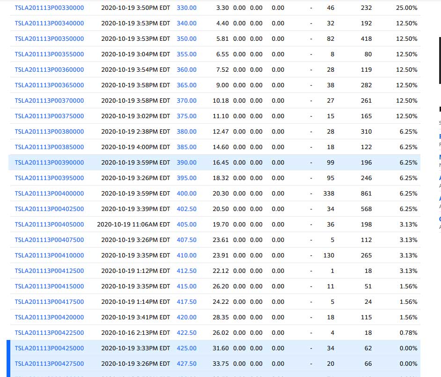This screenshot has height=377, width=441.
Task: Click timestamp 2020-10-19 4:00PM EDT
Action: [x=136, y=147]
